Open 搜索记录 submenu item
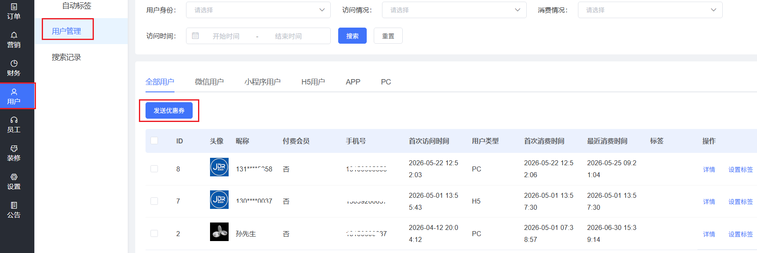The width and height of the screenshot is (757, 253). 67,57
